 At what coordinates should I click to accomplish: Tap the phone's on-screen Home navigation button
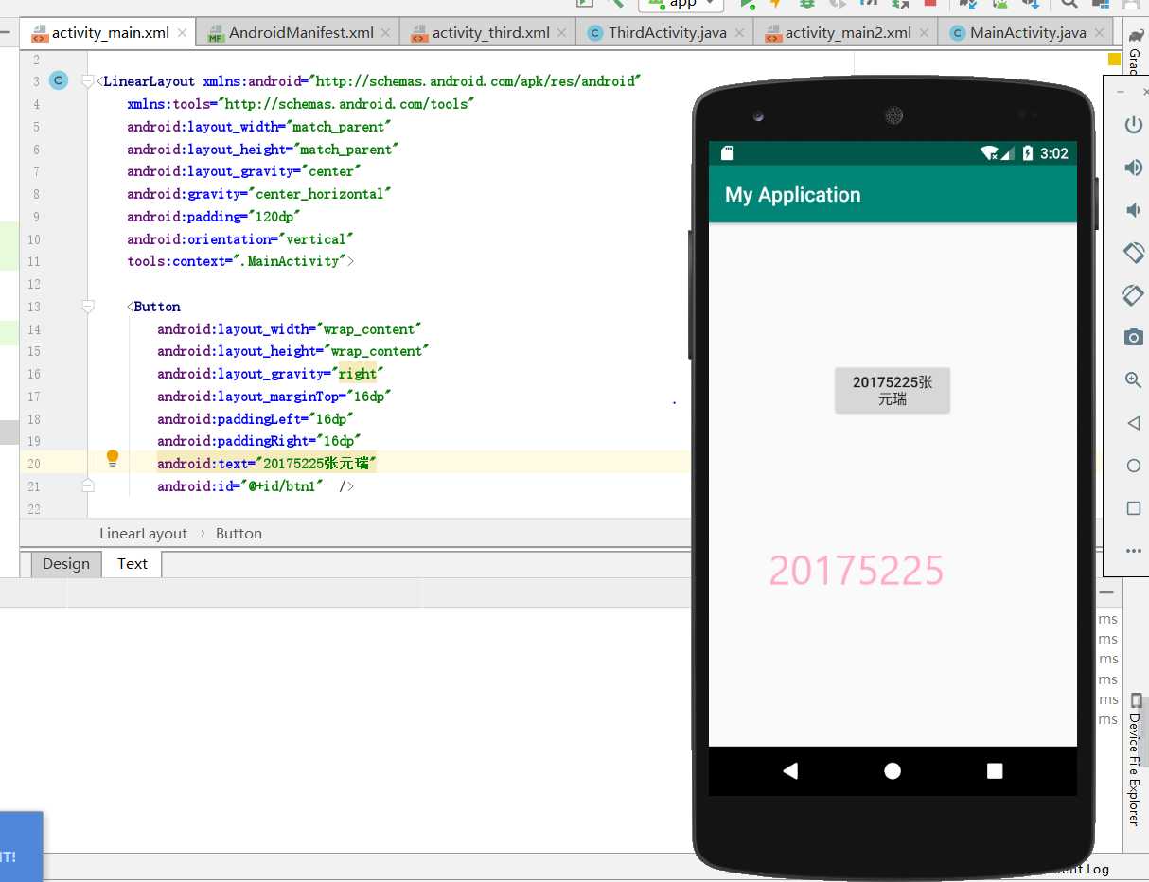click(x=893, y=770)
